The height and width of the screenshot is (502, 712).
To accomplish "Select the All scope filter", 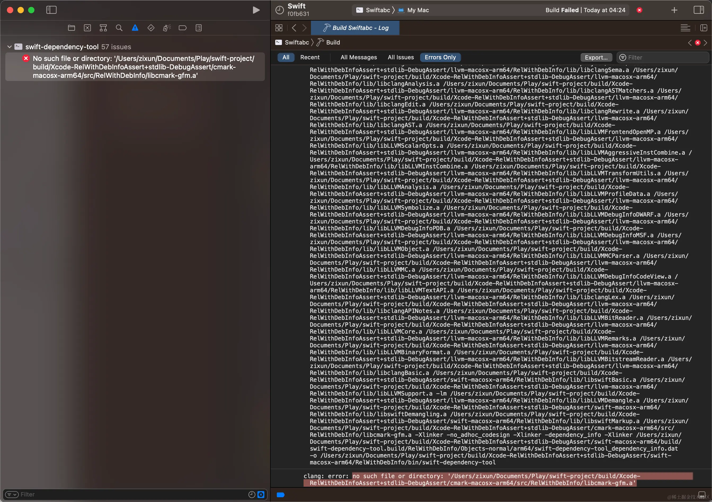I will click(x=286, y=57).
